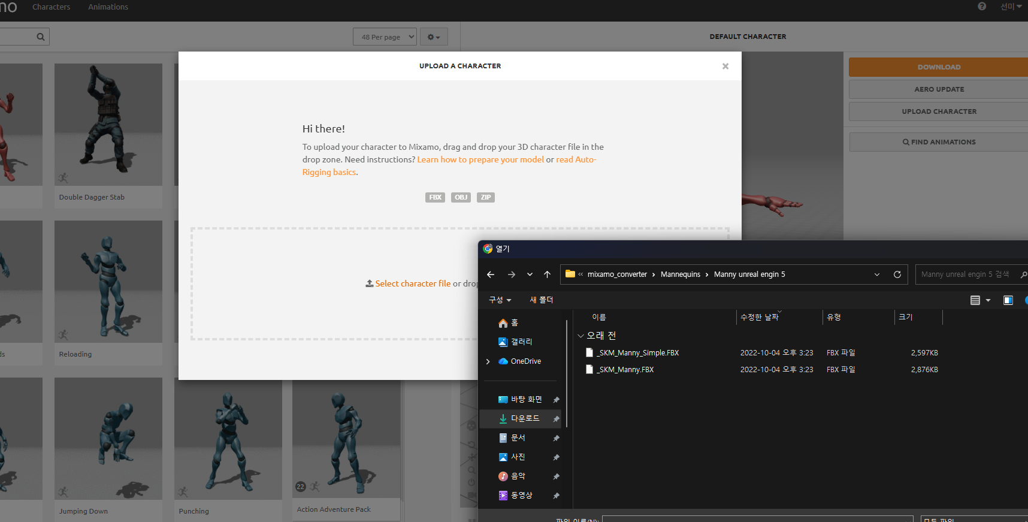
Task: Expand the address bar history dropdown
Action: pyautogui.click(x=877, y=274)
